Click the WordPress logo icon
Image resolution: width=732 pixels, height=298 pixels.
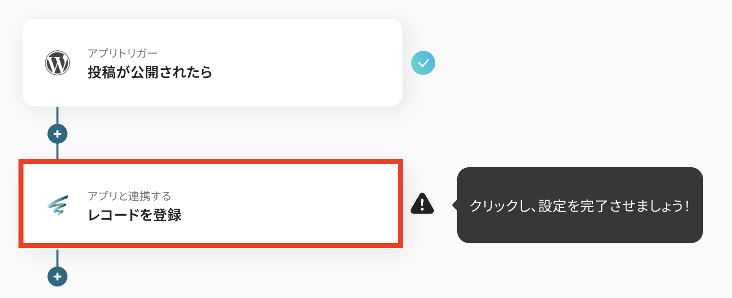pos(57,63)
